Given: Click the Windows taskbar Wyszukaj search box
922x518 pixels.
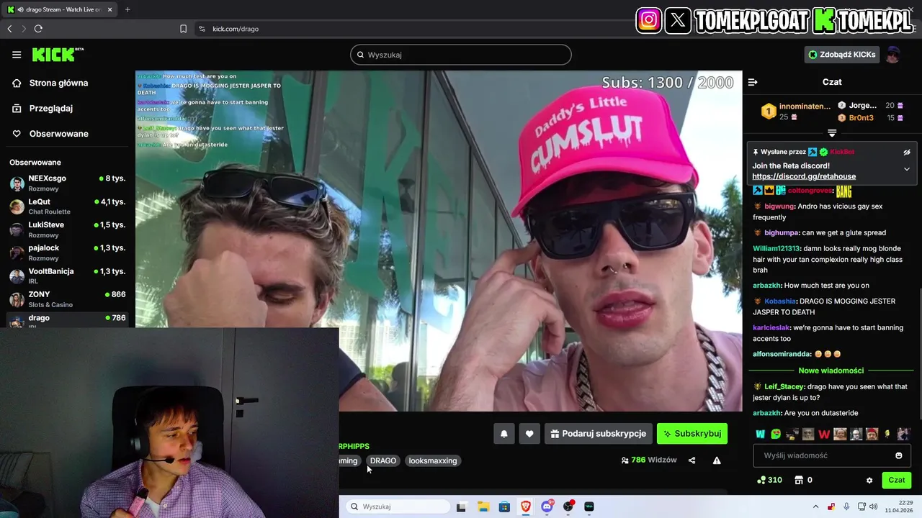Looking at the screenshot, I should (x=398, y=506).
